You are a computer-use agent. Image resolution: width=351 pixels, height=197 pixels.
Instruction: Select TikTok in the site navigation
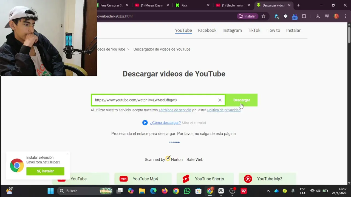click(254, 30)
